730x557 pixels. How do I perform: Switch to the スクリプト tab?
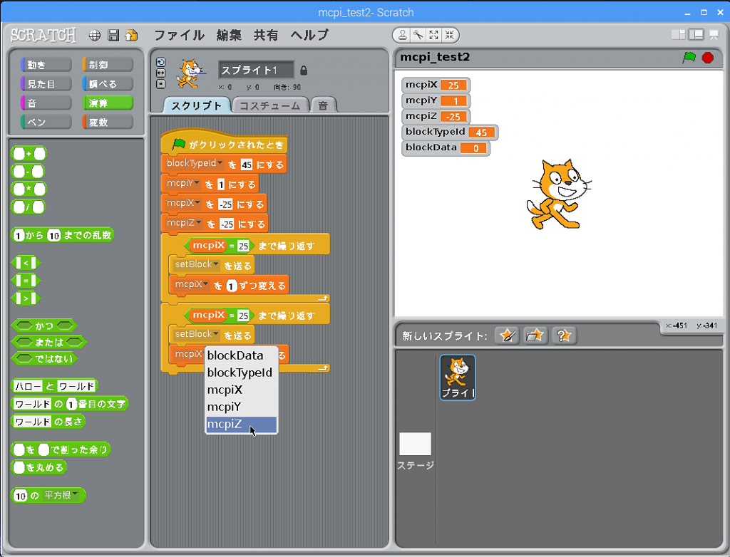[197, 105]
